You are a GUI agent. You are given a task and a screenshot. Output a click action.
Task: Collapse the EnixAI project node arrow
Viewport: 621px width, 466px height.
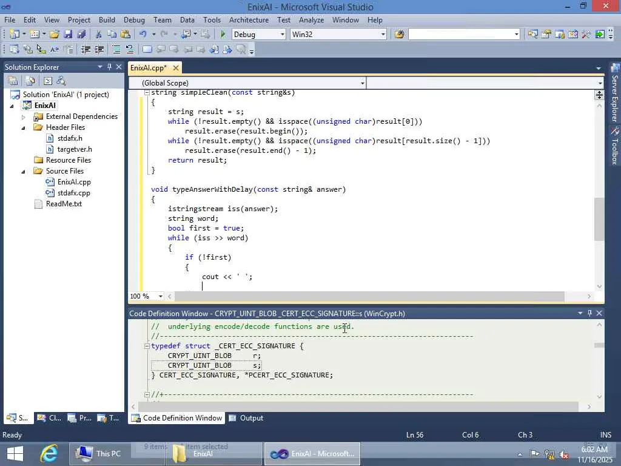(x=12, y=106)
